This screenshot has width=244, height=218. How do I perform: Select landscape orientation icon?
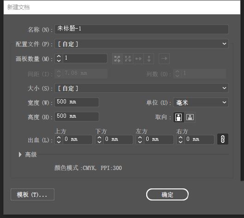pos(190,117)
